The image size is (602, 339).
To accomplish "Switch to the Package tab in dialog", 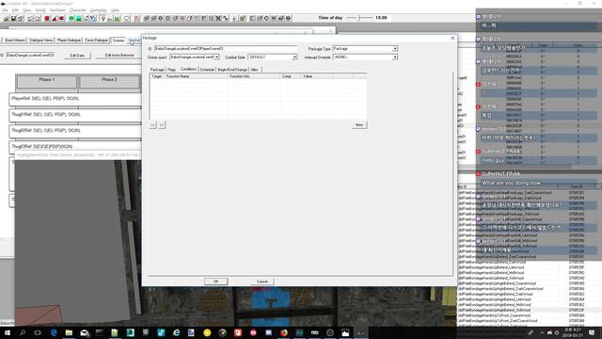I will (x=157, y=70).
